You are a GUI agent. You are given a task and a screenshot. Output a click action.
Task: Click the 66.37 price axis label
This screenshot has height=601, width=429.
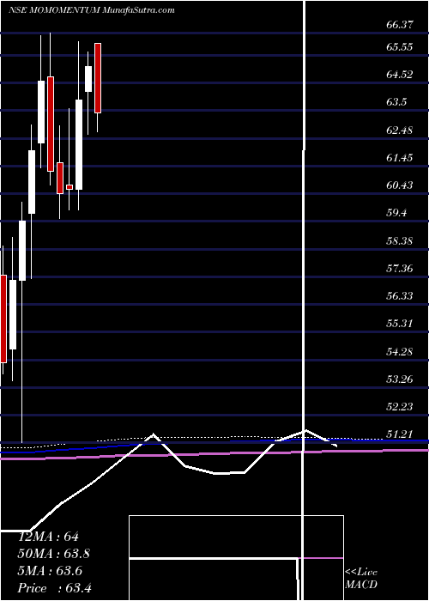[x=400, y=25]
